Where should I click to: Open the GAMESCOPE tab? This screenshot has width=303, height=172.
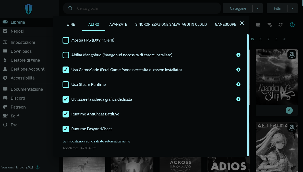225,24
